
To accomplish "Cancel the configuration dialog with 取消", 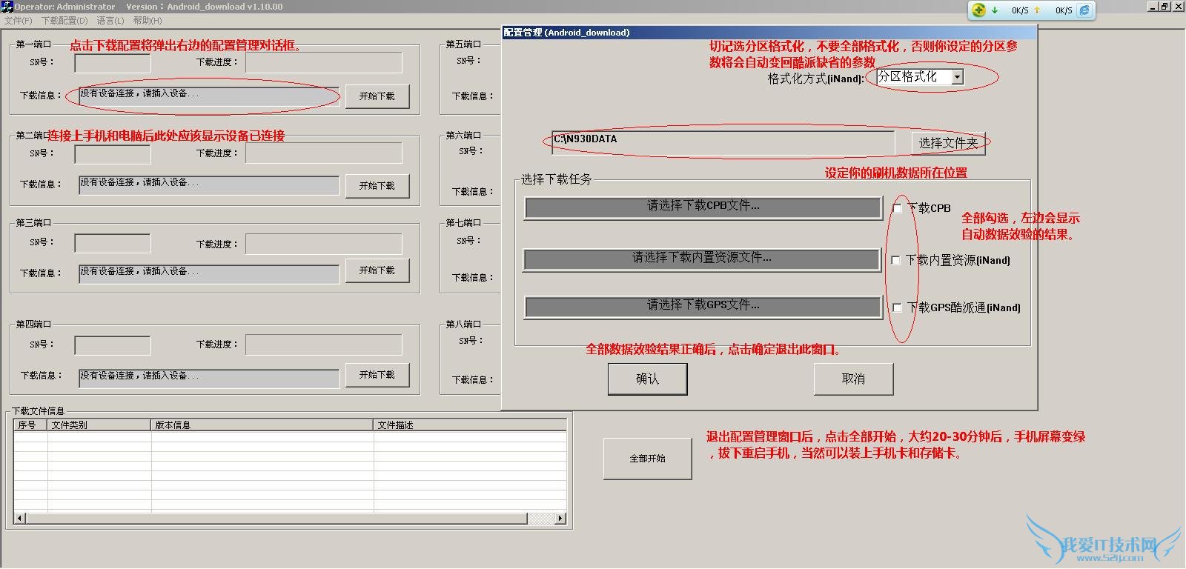I will 853,379.
